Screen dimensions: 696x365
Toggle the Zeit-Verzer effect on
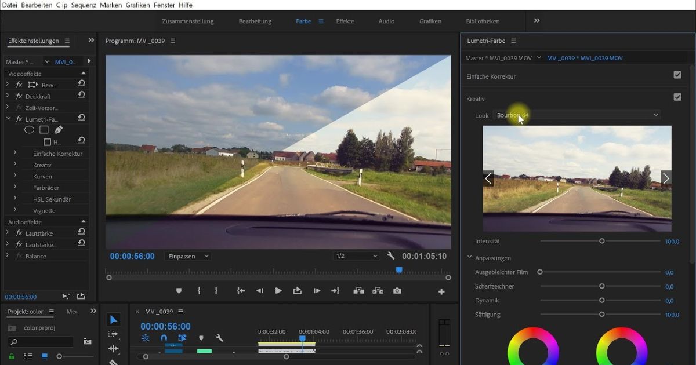pos(19,107)
